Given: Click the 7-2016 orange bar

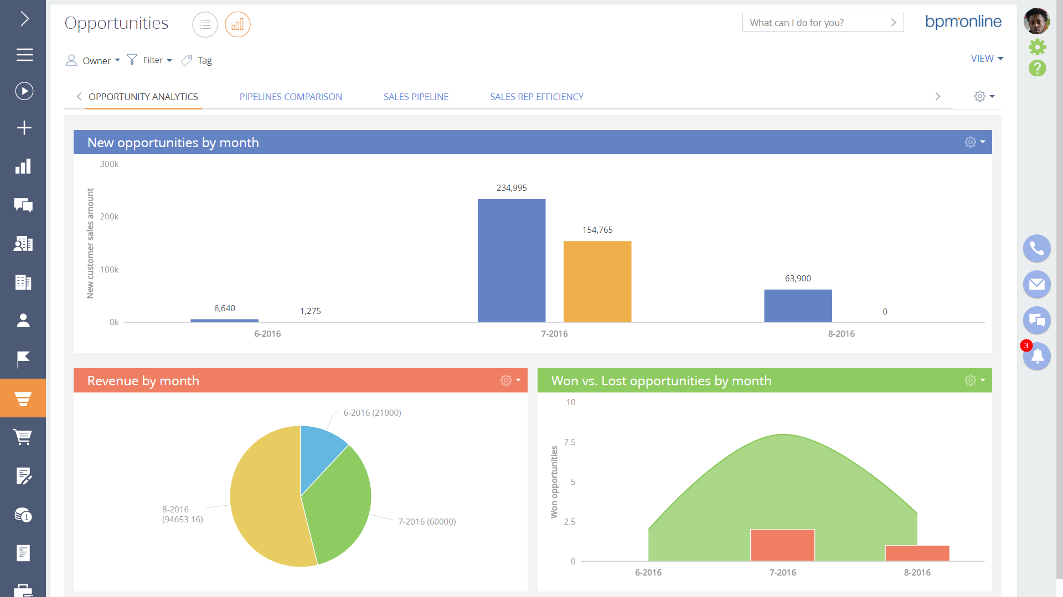Looking at the screenshot, I should pyautogui.click(x=597, y=281).
